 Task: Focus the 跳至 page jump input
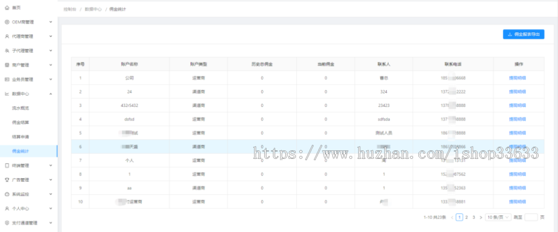click(531, 217)
